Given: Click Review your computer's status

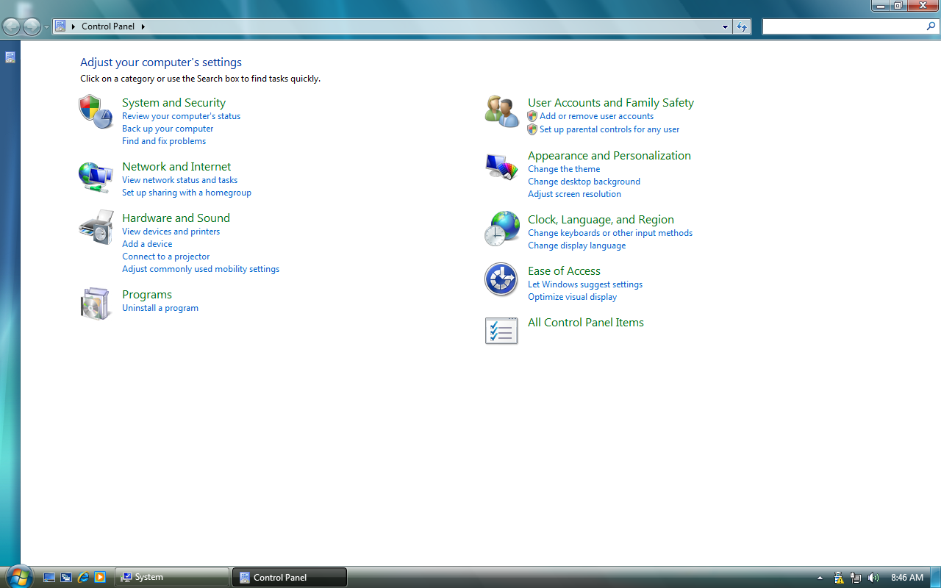Looking at the screenshot, I should coord(181,116).
